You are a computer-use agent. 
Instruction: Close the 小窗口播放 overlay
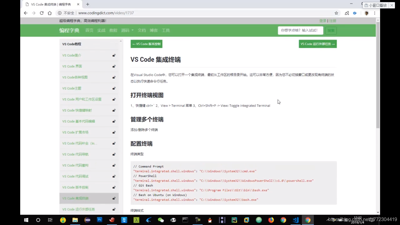(x=392, y=5)
